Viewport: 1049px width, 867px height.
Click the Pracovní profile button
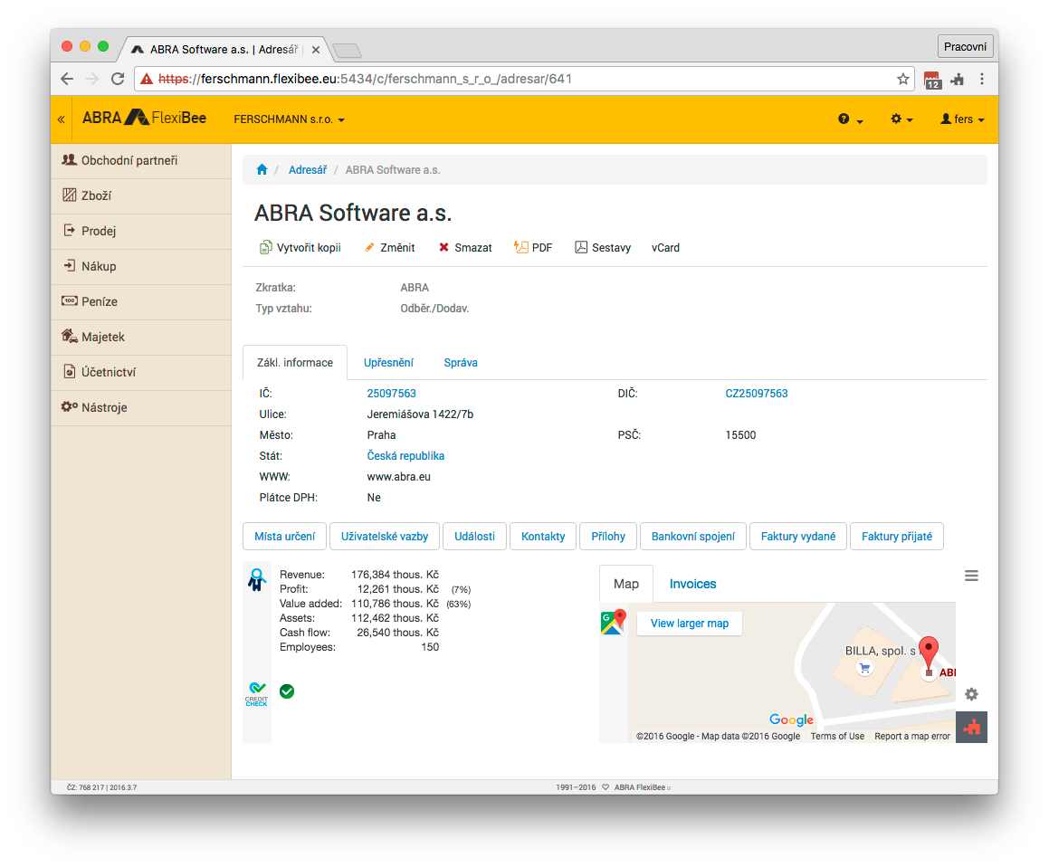click(965, 47)
